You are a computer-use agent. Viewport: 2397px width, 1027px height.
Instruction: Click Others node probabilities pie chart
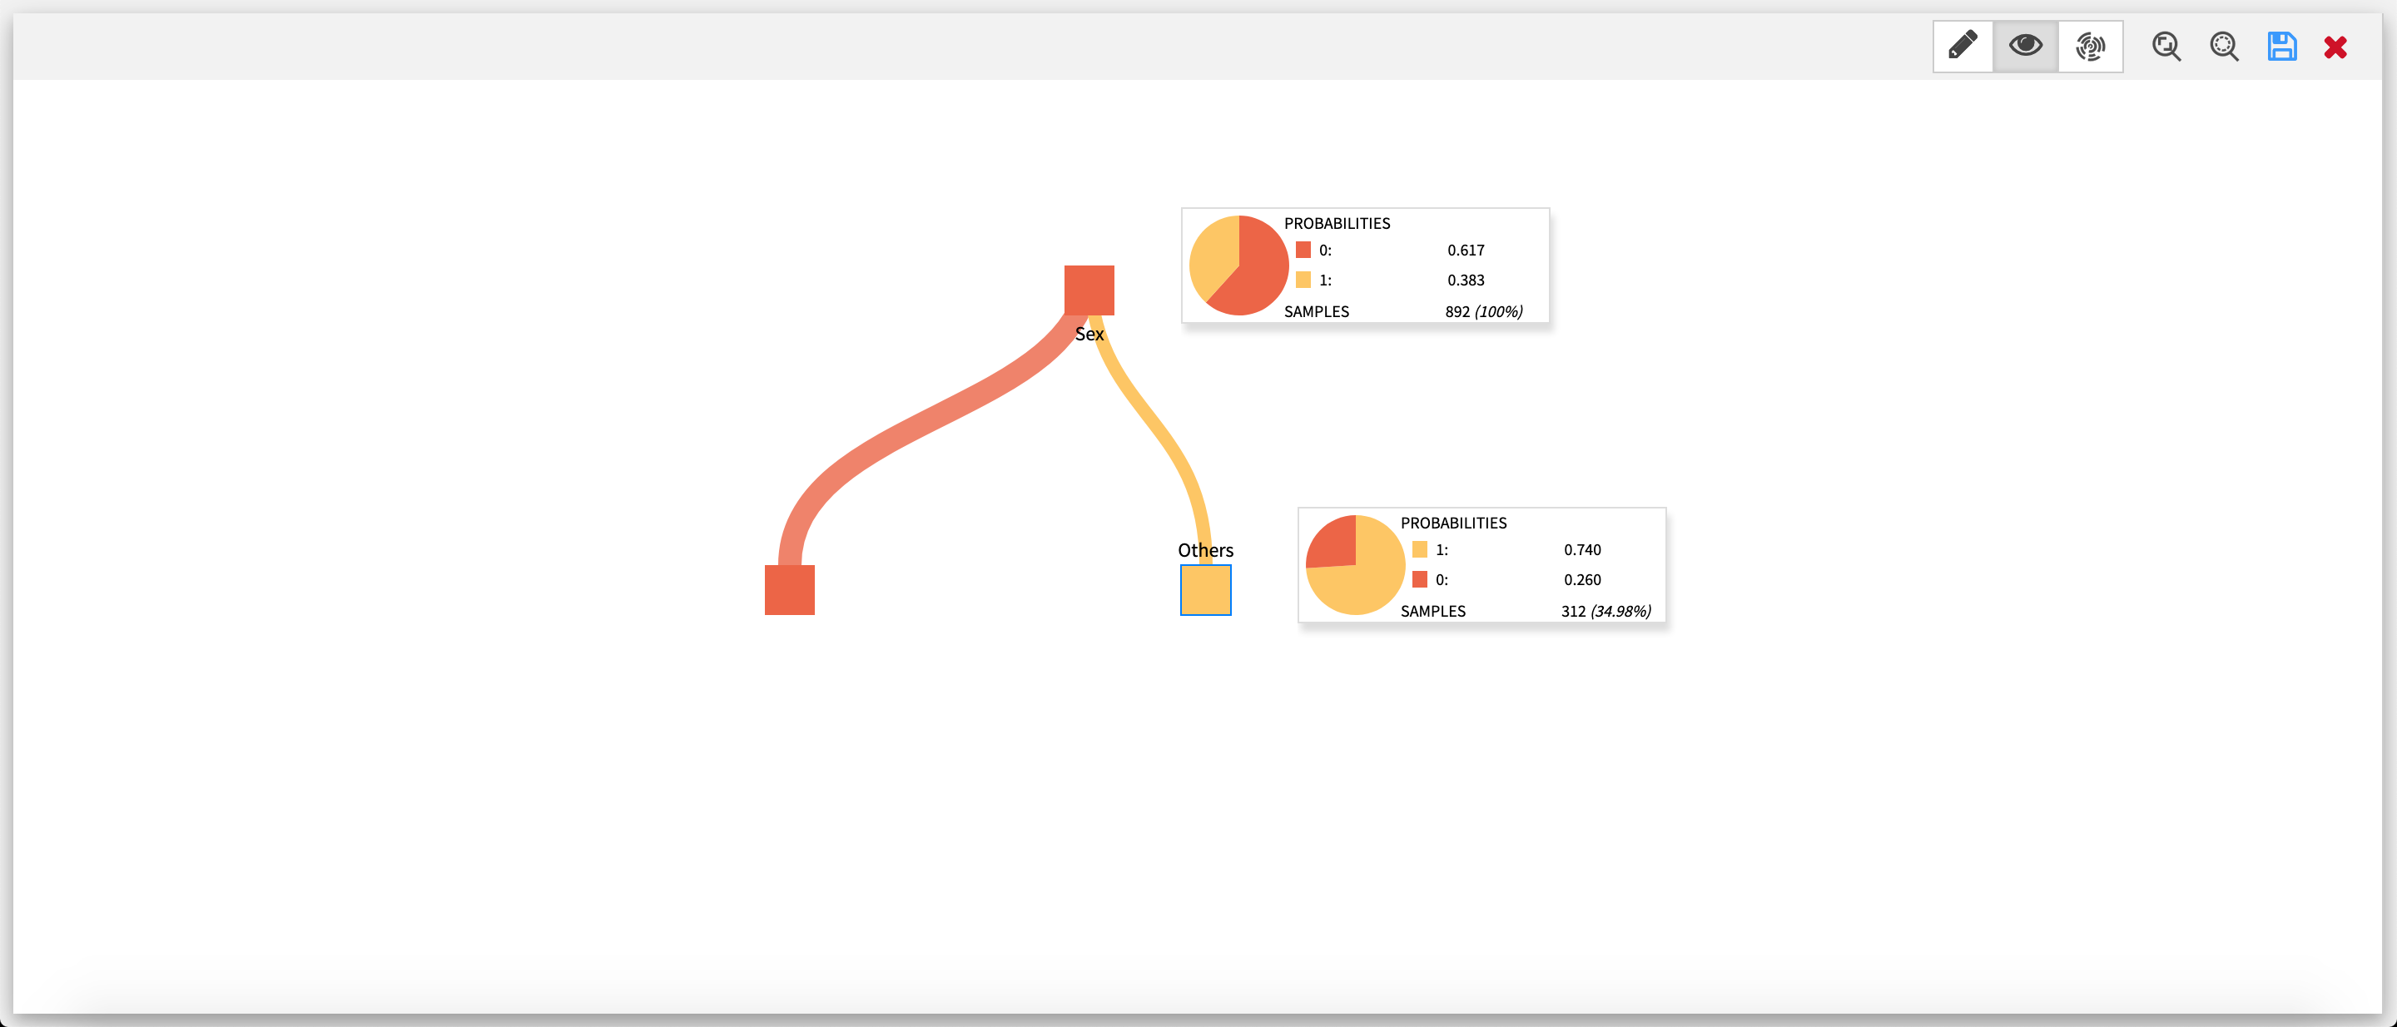coord(1355,566)
